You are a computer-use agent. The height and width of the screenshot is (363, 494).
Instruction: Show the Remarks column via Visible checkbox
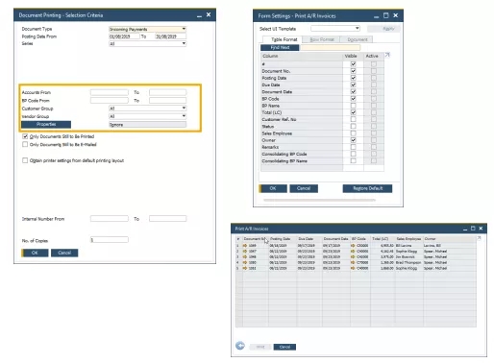[353, 147]
